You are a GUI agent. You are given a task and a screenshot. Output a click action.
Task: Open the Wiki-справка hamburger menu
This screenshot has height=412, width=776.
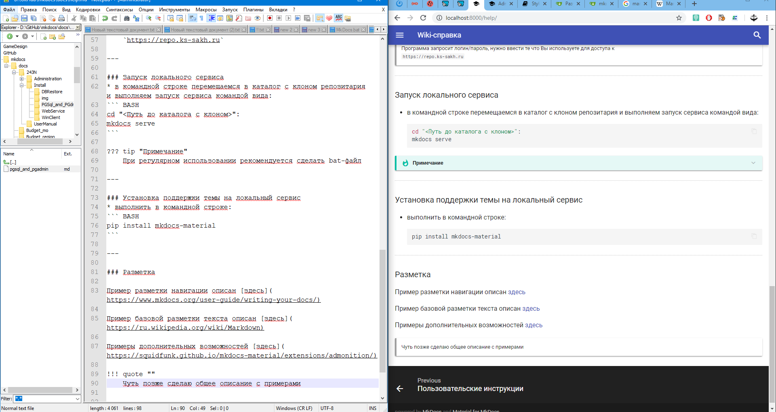400,35
